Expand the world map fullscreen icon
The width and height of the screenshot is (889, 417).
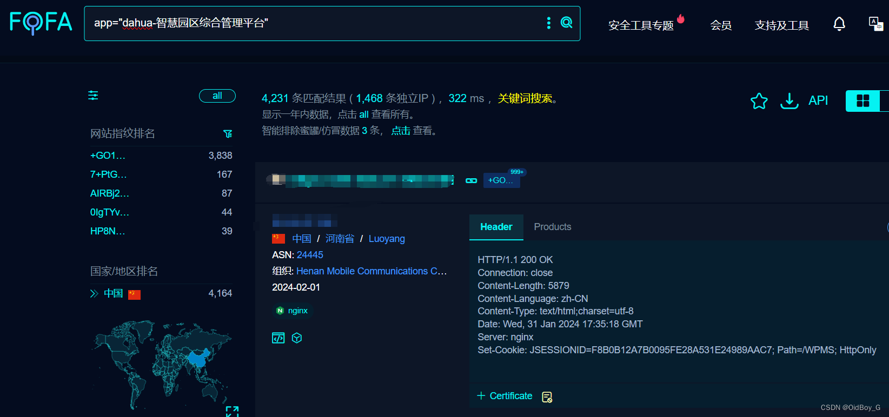click(x=232, y=412)
